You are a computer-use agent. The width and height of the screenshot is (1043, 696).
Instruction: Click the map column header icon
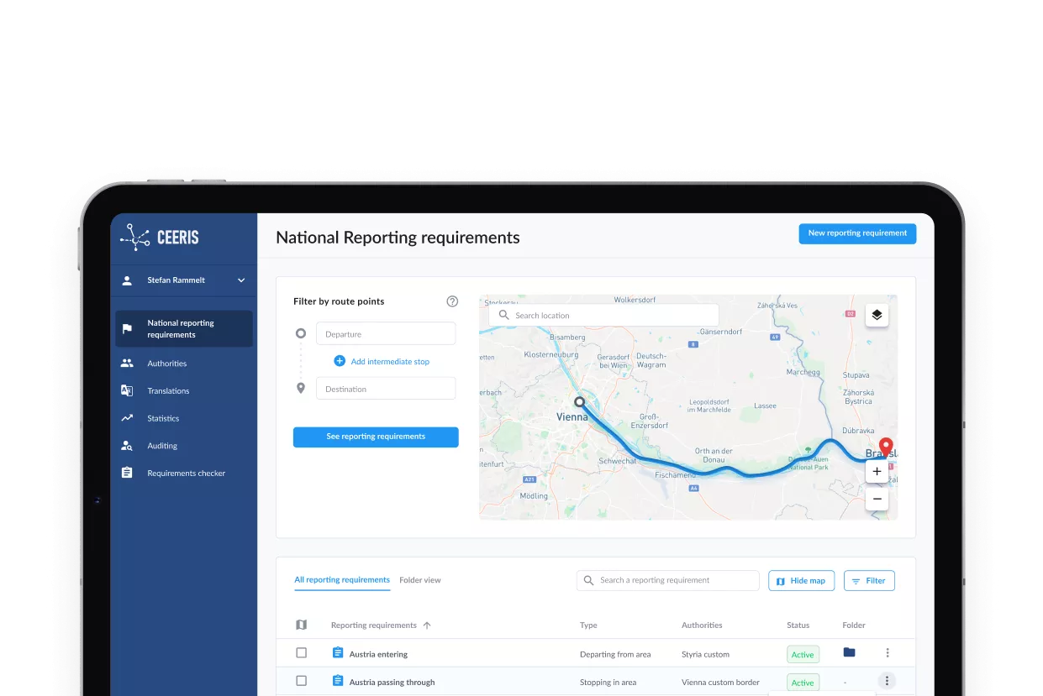(x=302, y=625)
